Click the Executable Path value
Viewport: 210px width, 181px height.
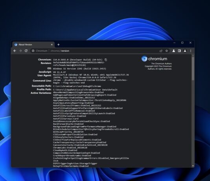point(77,86)
